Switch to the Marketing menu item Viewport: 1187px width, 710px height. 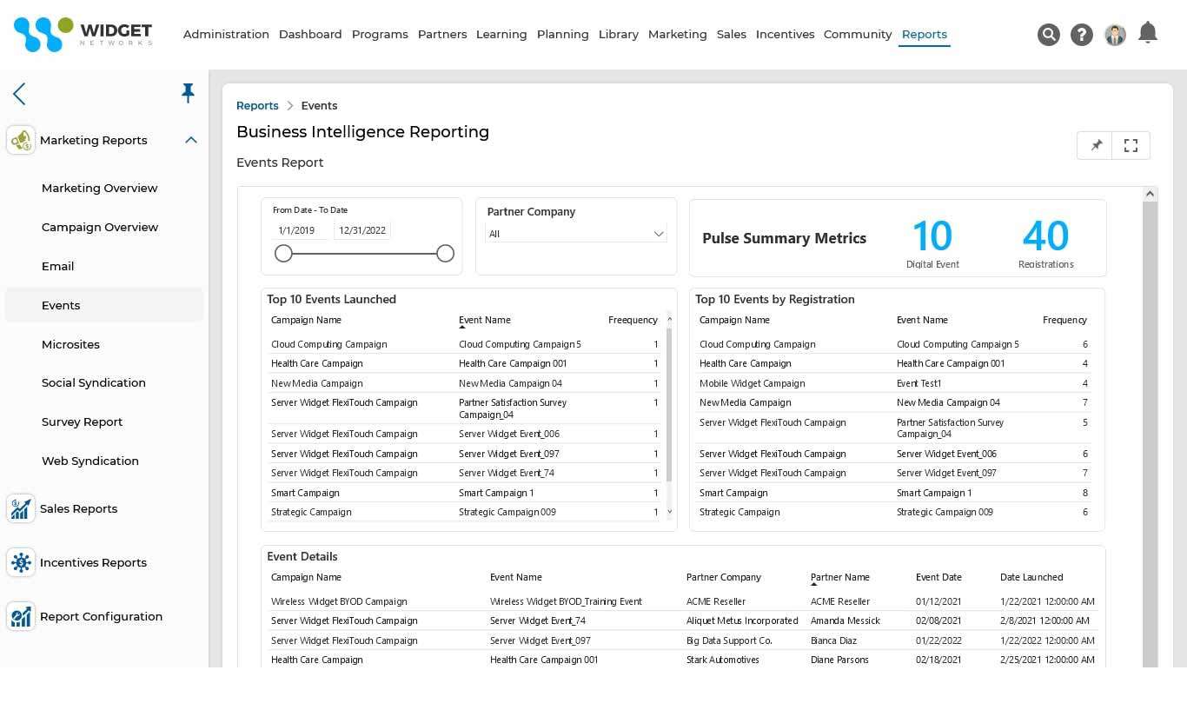677,34
